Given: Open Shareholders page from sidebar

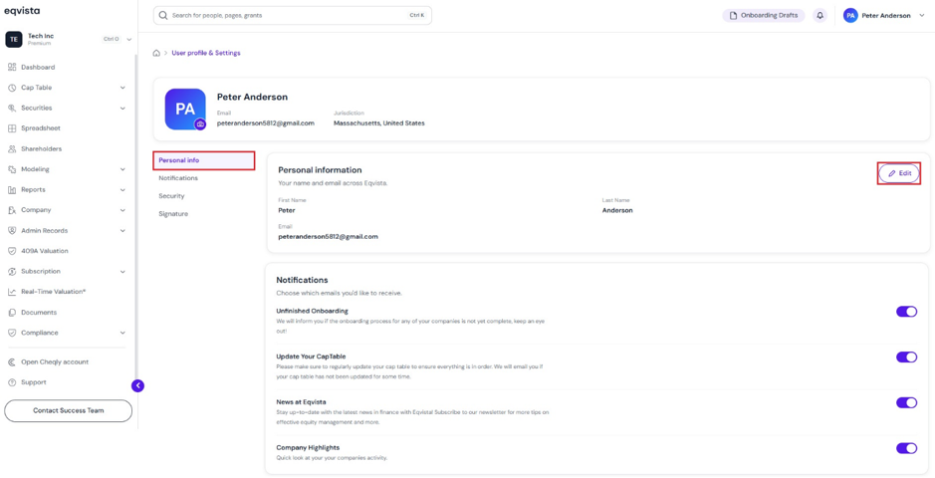Looking at the screenshot, I should click(42, 149).
